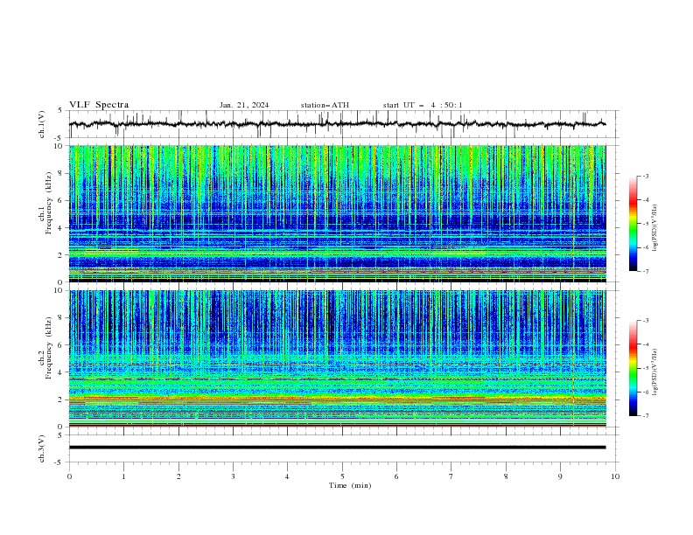Viewport: 693px width, 535px height.
Task: Click the lower color bar 'log(PSD)(V²/Hz)' label
Action: tap(655, 372)
